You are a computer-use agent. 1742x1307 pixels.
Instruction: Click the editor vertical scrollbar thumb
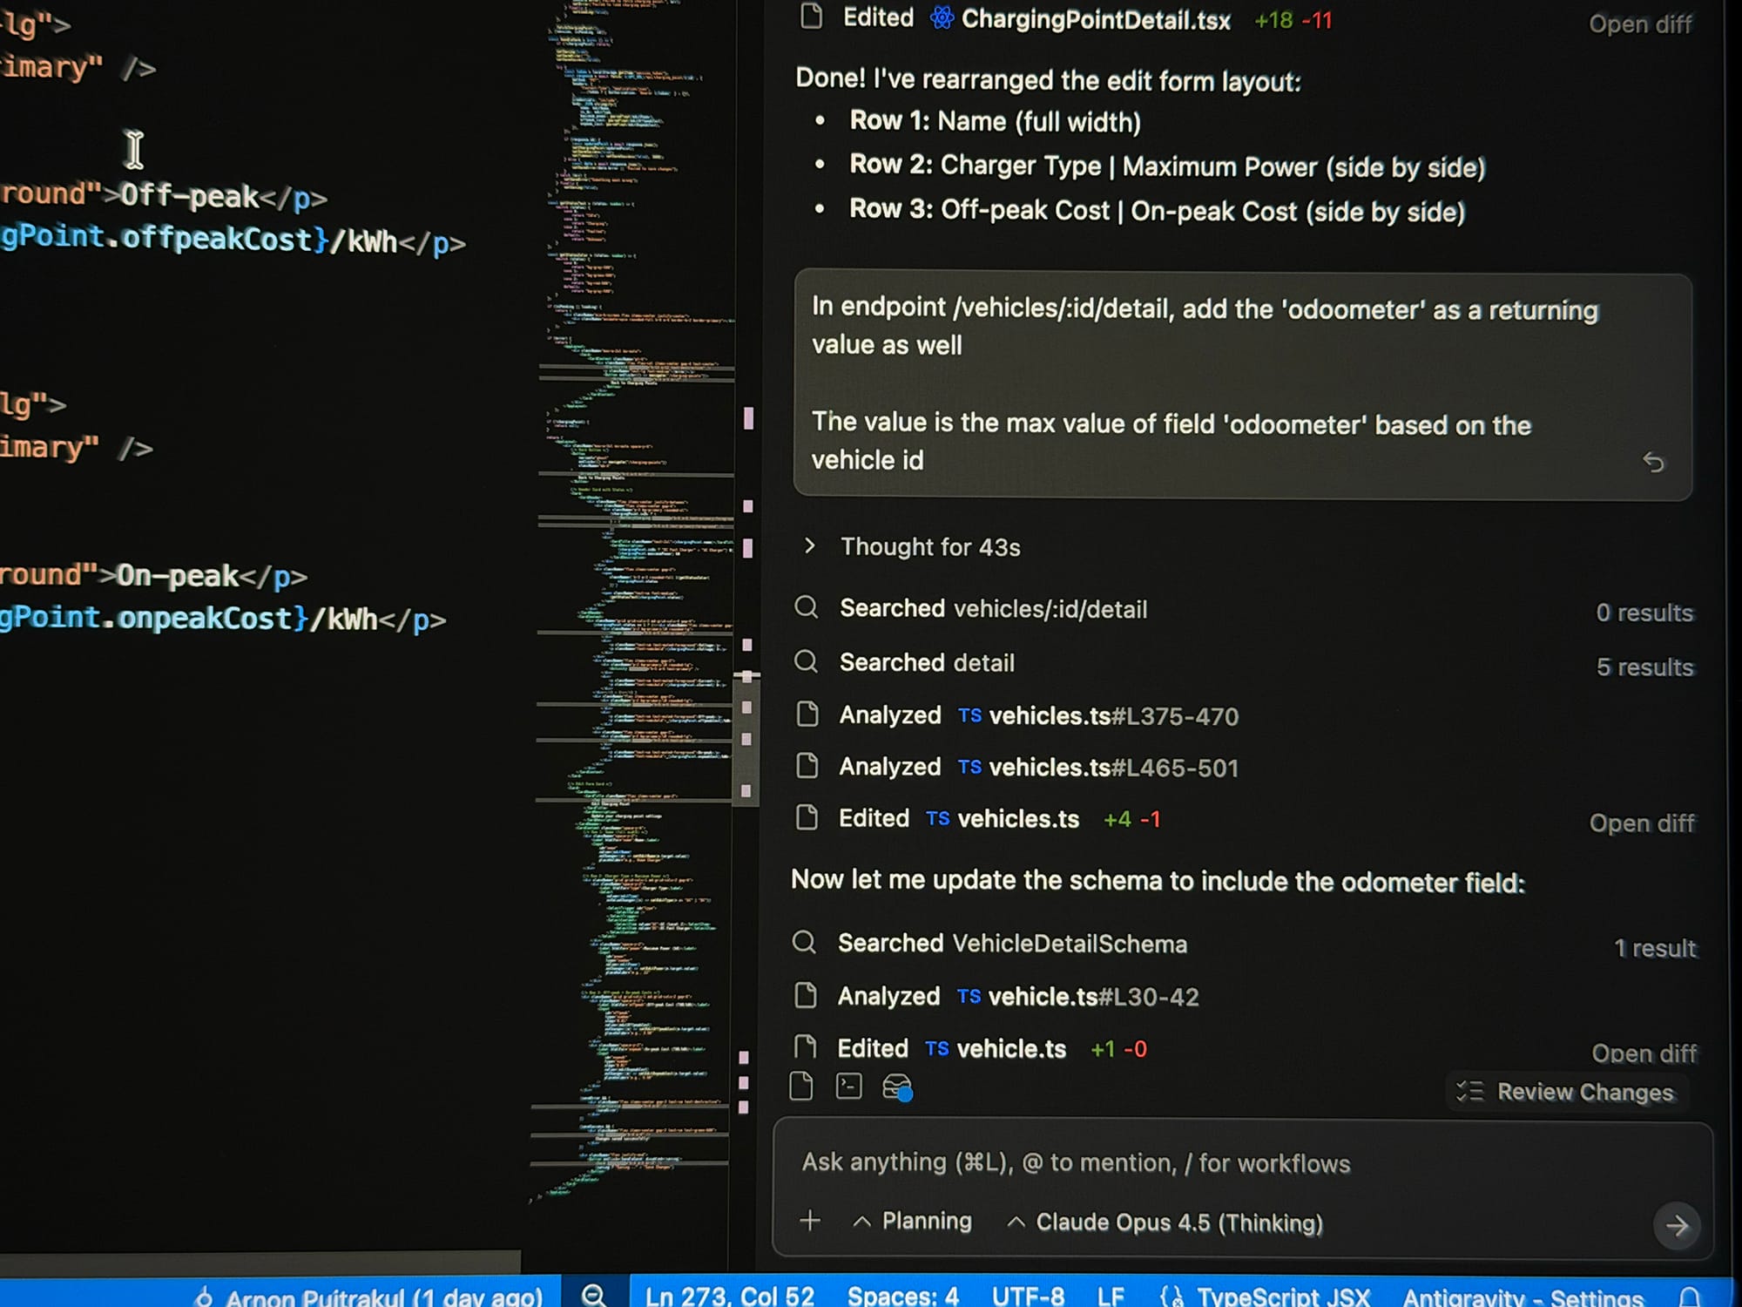click(x=746, y=741)
